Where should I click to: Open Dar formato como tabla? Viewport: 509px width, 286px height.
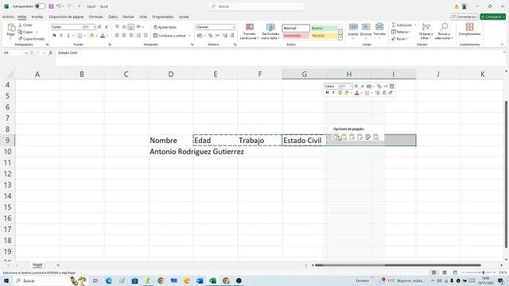click(x=270, y=32)
